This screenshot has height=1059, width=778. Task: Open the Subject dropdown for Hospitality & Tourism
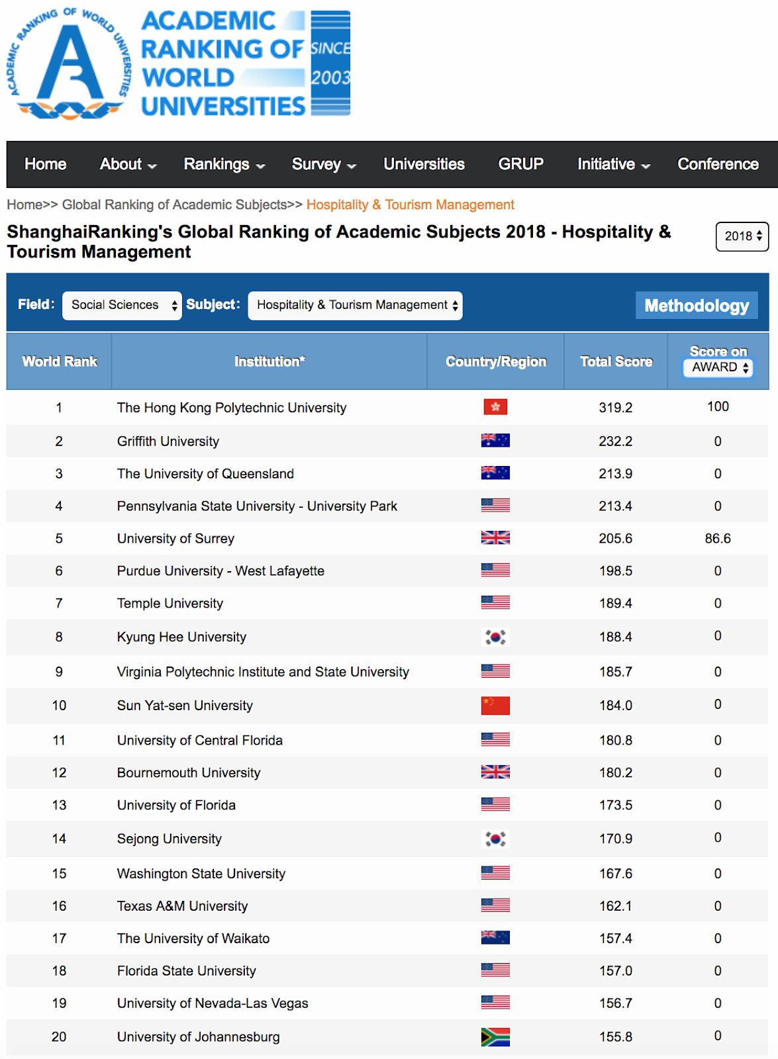coord(355,305)
